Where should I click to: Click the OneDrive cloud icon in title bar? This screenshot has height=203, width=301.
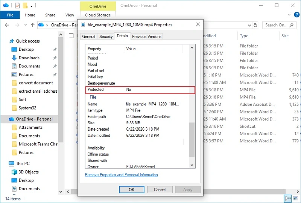[x=6, y=5]
